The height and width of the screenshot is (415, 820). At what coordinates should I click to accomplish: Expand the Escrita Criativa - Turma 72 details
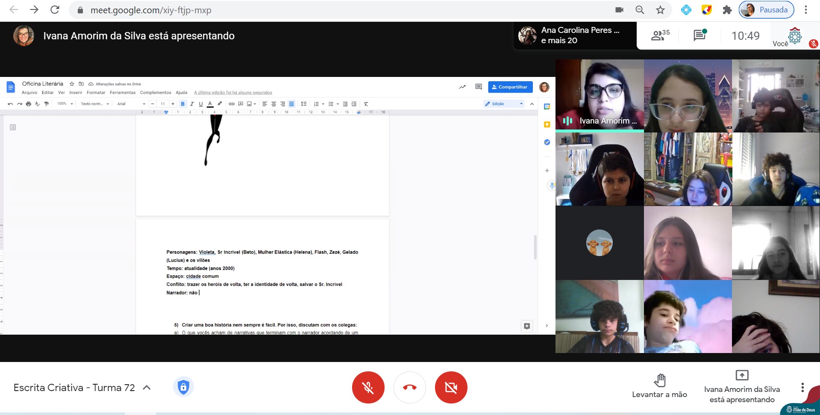147,388
